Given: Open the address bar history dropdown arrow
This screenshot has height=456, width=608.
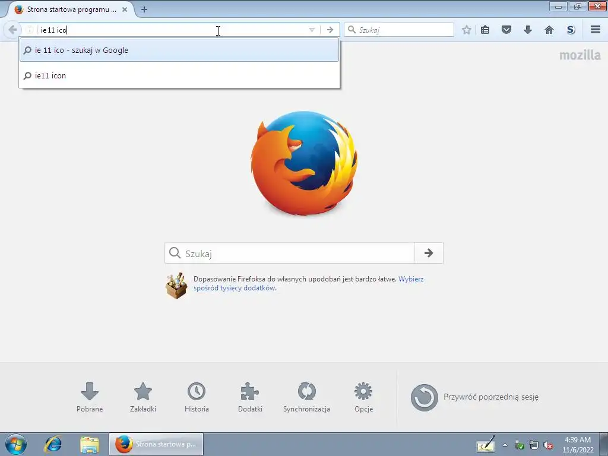Looking at the screenshot, I should pyautogui.click(x=312, y=30).
